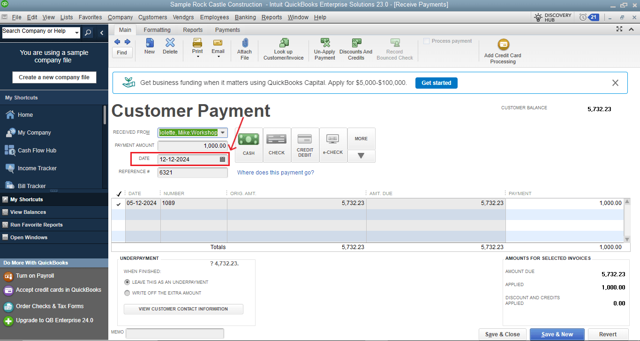Select Write Off The Extra Amount option
Screen dimensions: 640x341
point(127,293)
